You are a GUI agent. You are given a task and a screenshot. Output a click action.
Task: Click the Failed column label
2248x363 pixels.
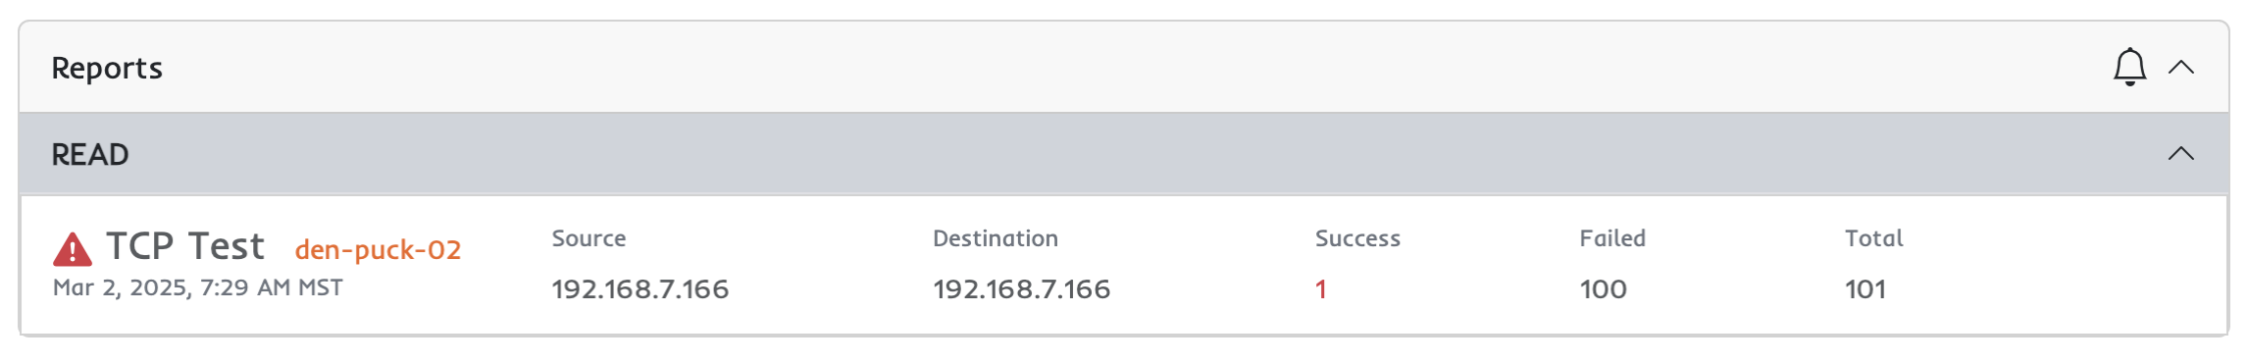[1612, 238]
